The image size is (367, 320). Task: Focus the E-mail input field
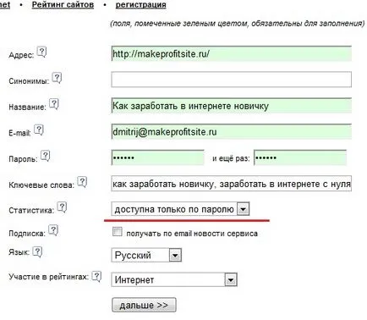pos(232,132)
